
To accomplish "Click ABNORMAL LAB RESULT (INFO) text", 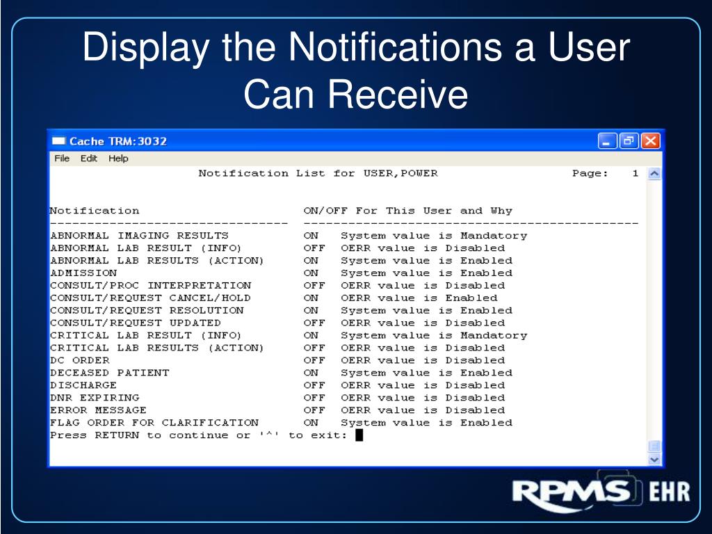I will 145,248.
